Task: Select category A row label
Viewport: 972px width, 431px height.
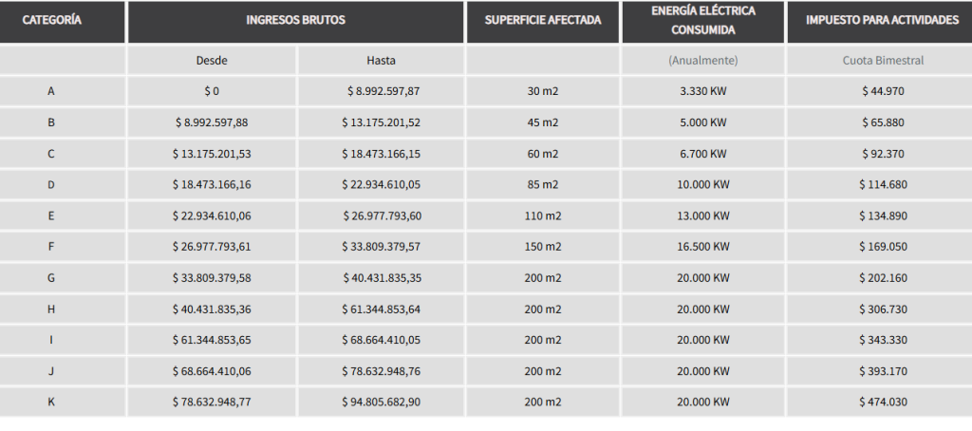Action: coord(50,92)
